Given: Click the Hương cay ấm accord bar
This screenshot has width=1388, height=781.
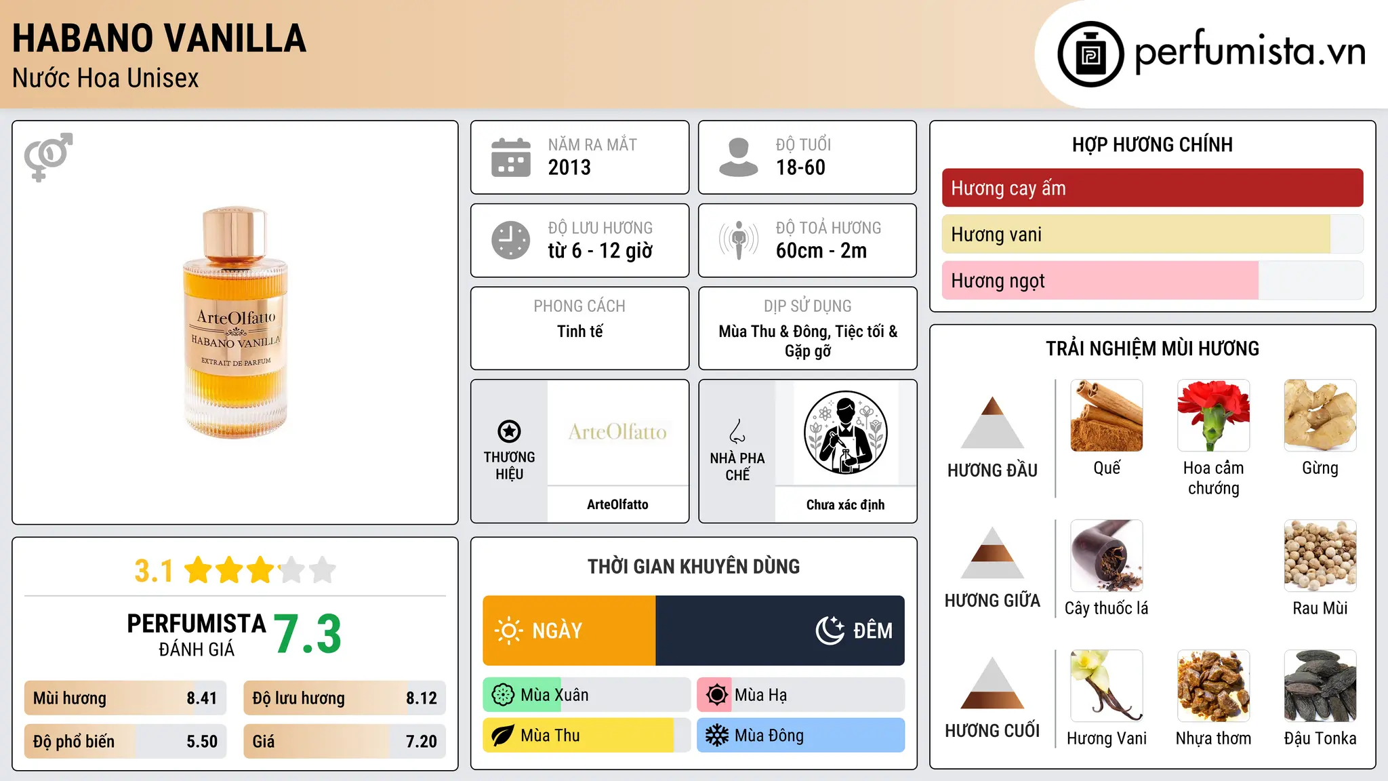Looking at the screenshot, I should [1152, 188].
